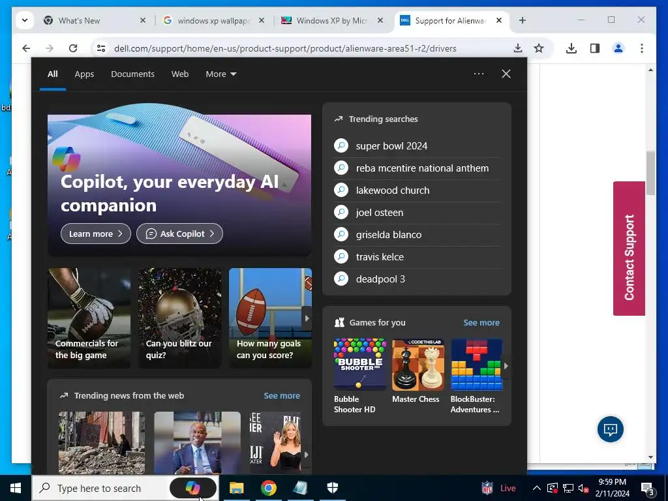Image resolution: width=668 pixels, height=501 pixels.
Task: Click Dell page scrollbar thumb
Action: point(650,173)
